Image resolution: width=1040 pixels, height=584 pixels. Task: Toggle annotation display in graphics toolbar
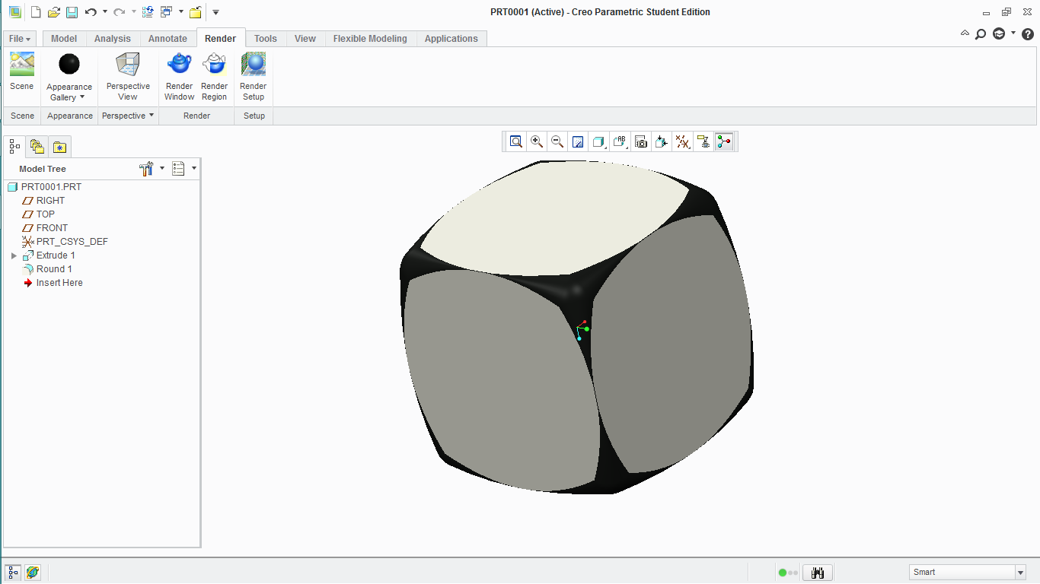pyautogui.click(x=703, y=141)
